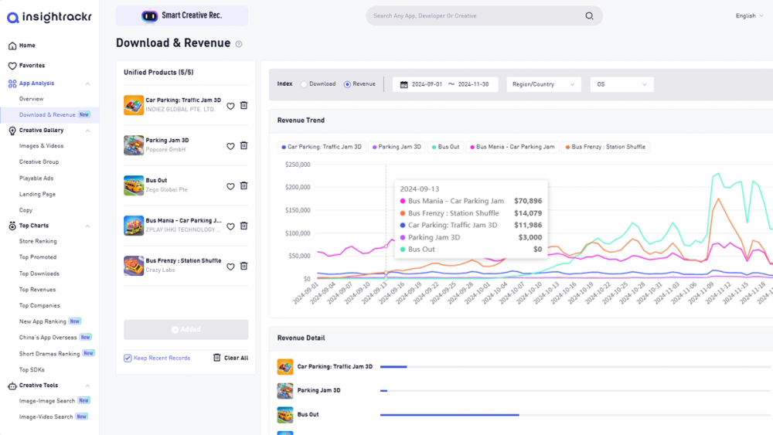
Task: Click the insightrackr logo
Action: point(49,17)
